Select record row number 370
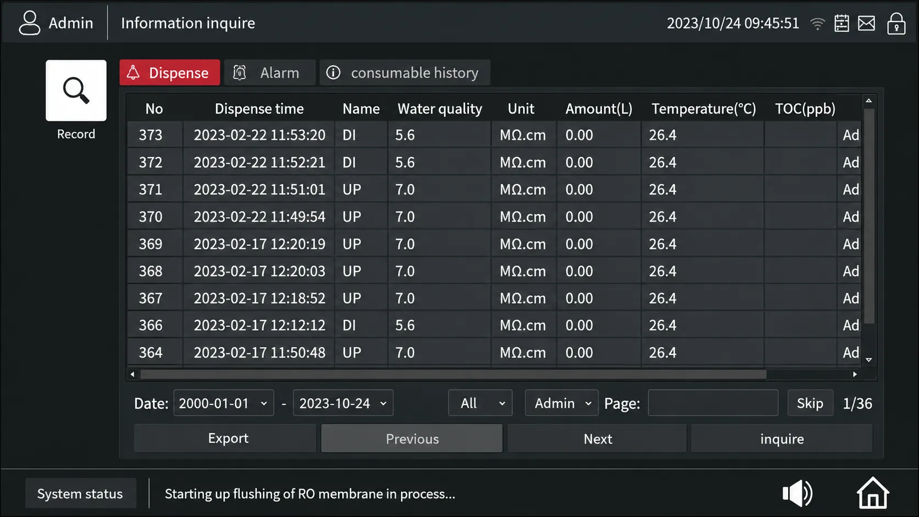The height and width of the screenshot is (517, 919). [x=493, y=216]
